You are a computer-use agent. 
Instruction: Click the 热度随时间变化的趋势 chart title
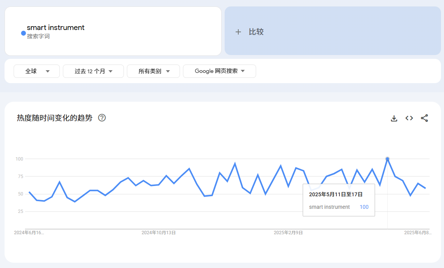[x=55, y=118]
